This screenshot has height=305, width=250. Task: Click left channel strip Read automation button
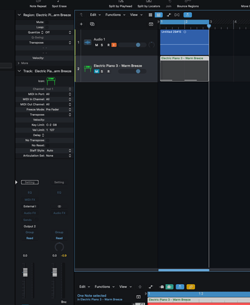tap(30, 238)
